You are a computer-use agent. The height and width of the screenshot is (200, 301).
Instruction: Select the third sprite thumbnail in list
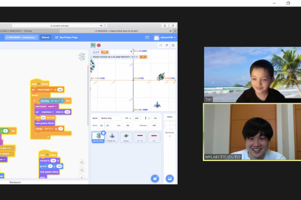click(126, 137)
